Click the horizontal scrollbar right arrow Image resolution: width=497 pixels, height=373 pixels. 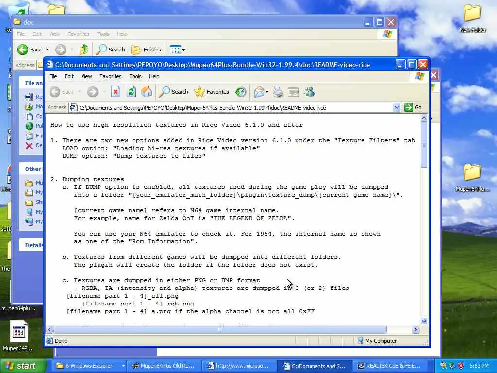[x=415, y=330]
